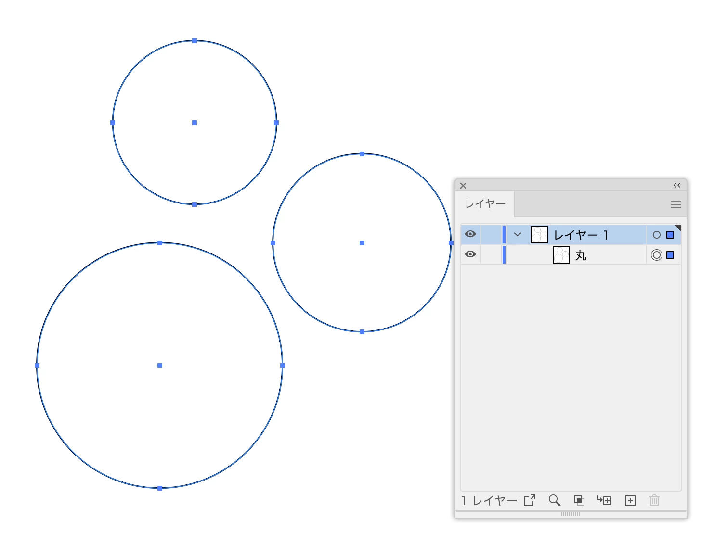Click the export-for-screens icon in panel footer
Screen dimensions: 727x557
click(x=530, y=500)
